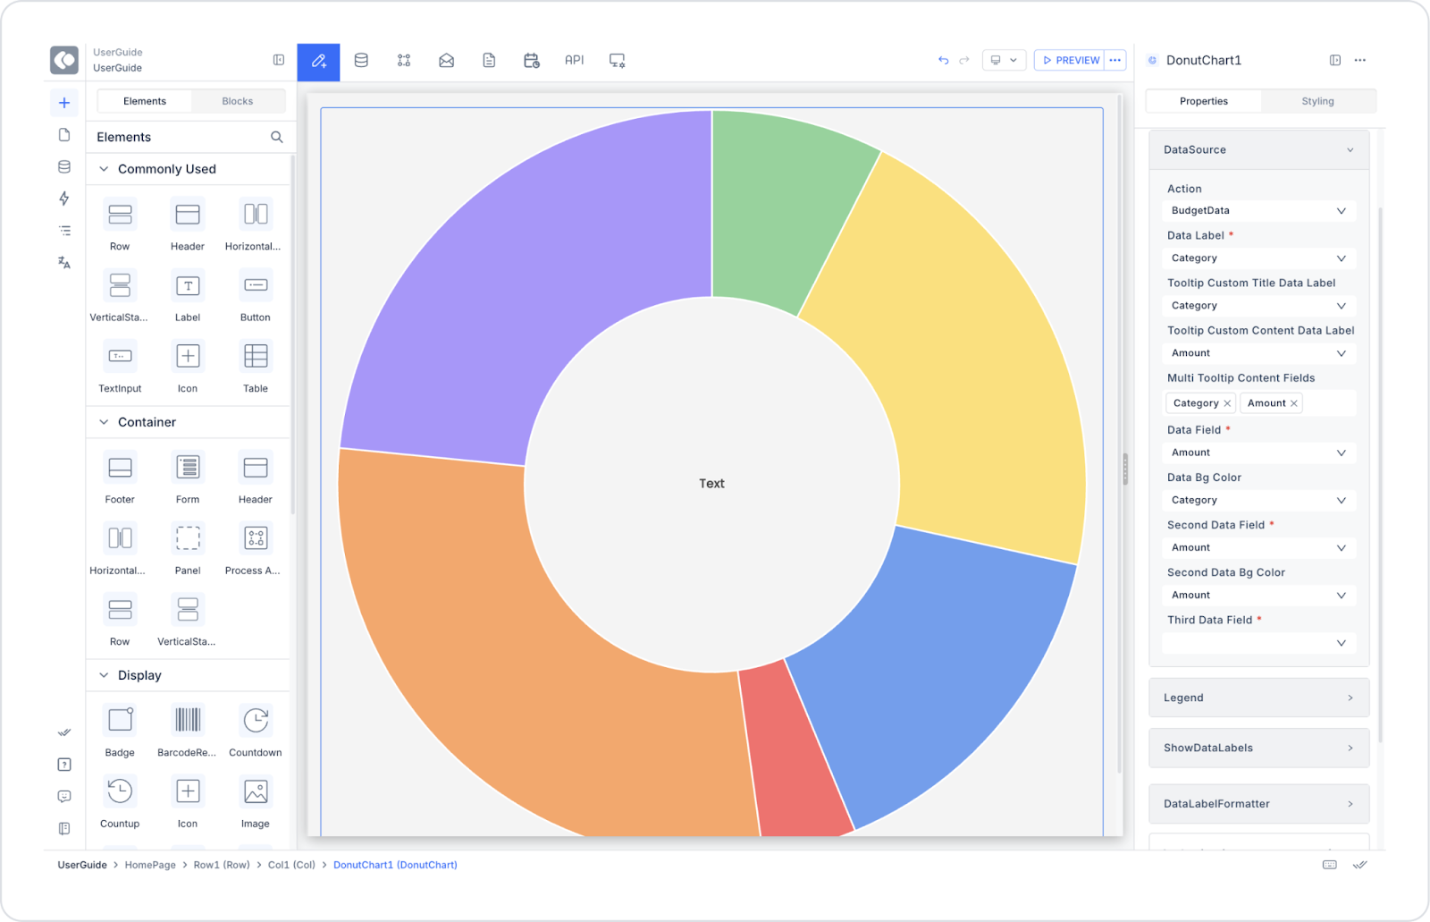Open more options beside PREVIEW
The image size is (1430, 922).
pos(1115,60)
